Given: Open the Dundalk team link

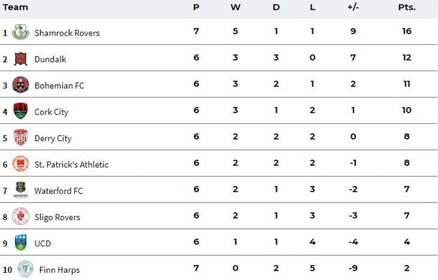Looking at the screenshot, I should coord(50,59).
